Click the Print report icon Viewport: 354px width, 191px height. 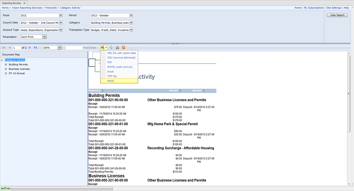(117, 48)
